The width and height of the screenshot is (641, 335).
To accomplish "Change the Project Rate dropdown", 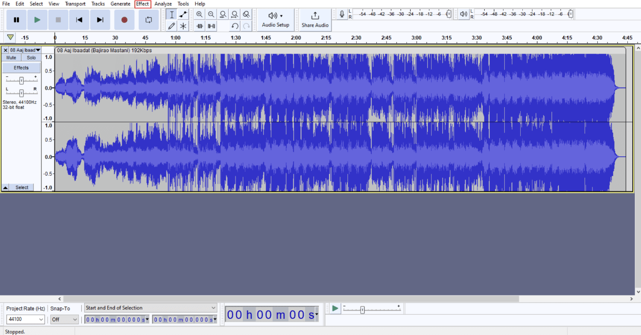I will (x=25, y=319).
